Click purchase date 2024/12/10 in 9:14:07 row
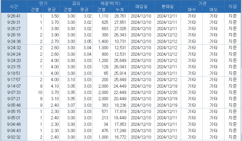 [141, 86]
